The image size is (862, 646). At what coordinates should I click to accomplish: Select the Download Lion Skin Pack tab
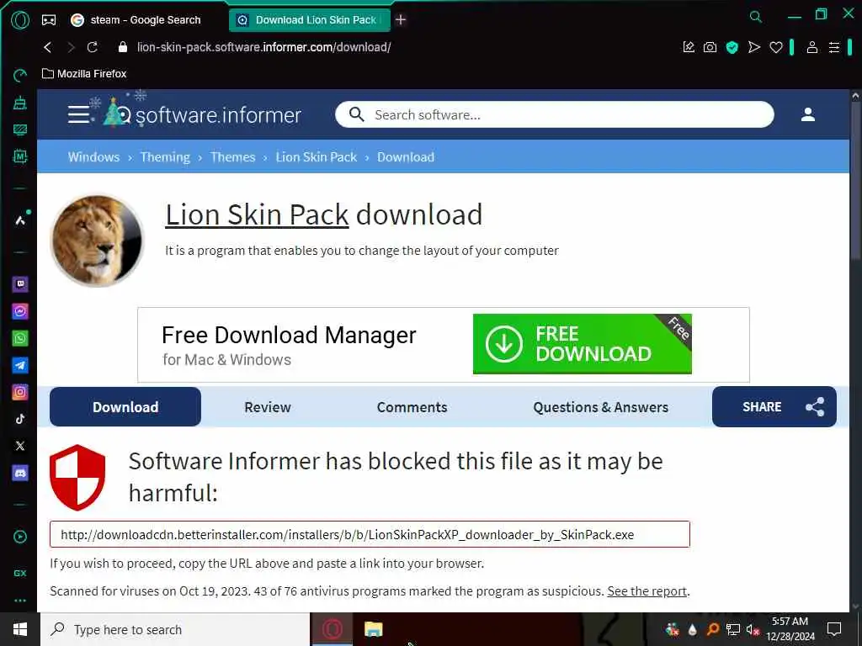point(309,20)
